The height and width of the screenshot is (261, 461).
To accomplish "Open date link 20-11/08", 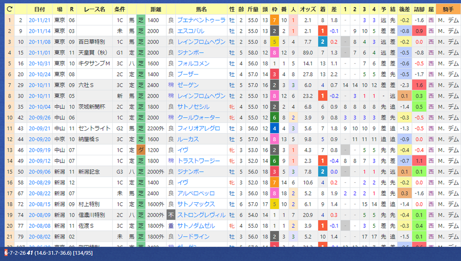I will point(39,42).
